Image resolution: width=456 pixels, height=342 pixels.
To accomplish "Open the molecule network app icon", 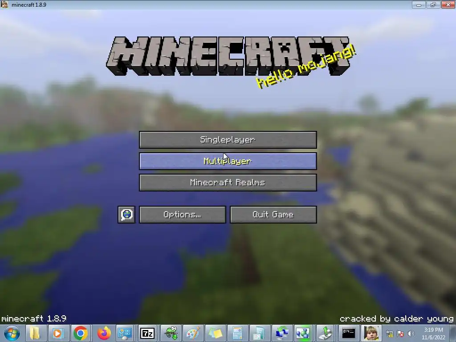I will tap(303, 333).
